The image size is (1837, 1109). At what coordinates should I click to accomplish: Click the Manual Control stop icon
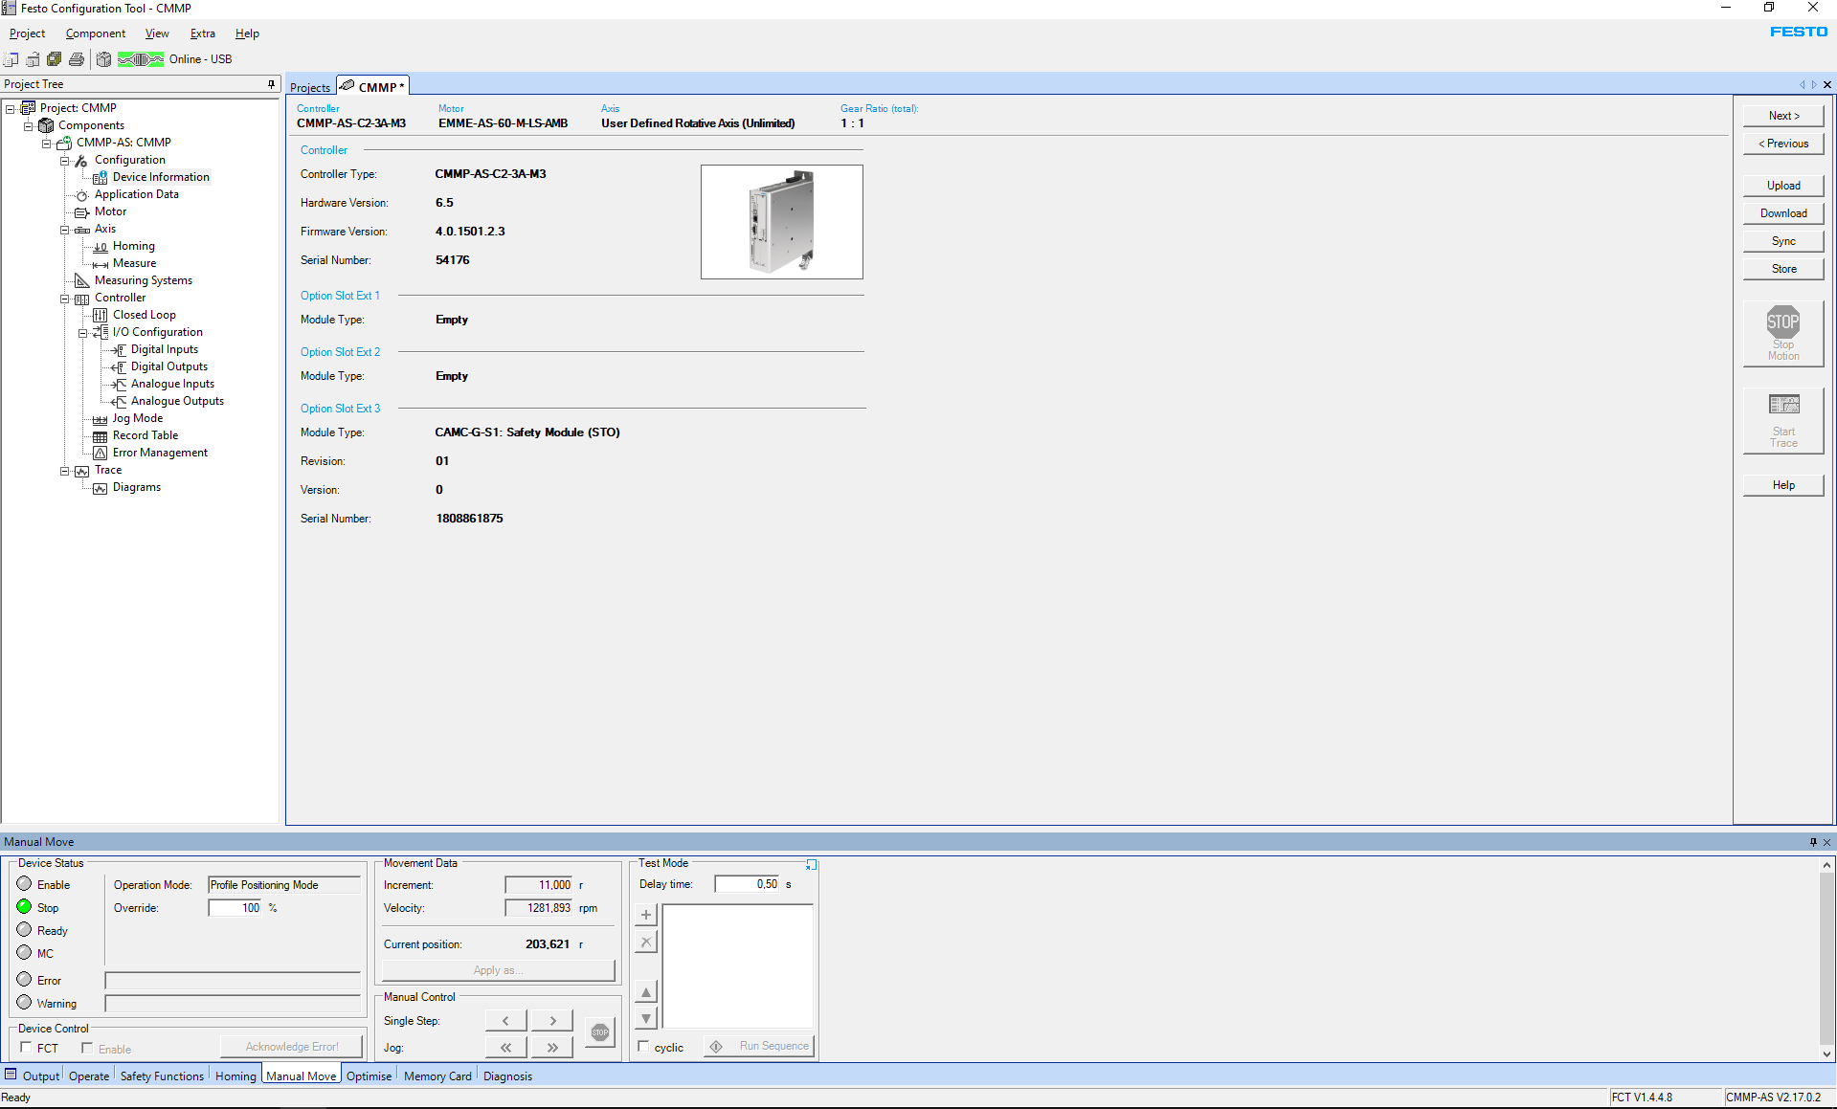click(x=600, y=1032)
